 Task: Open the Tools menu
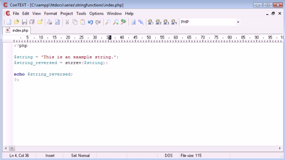coord(81,13)
